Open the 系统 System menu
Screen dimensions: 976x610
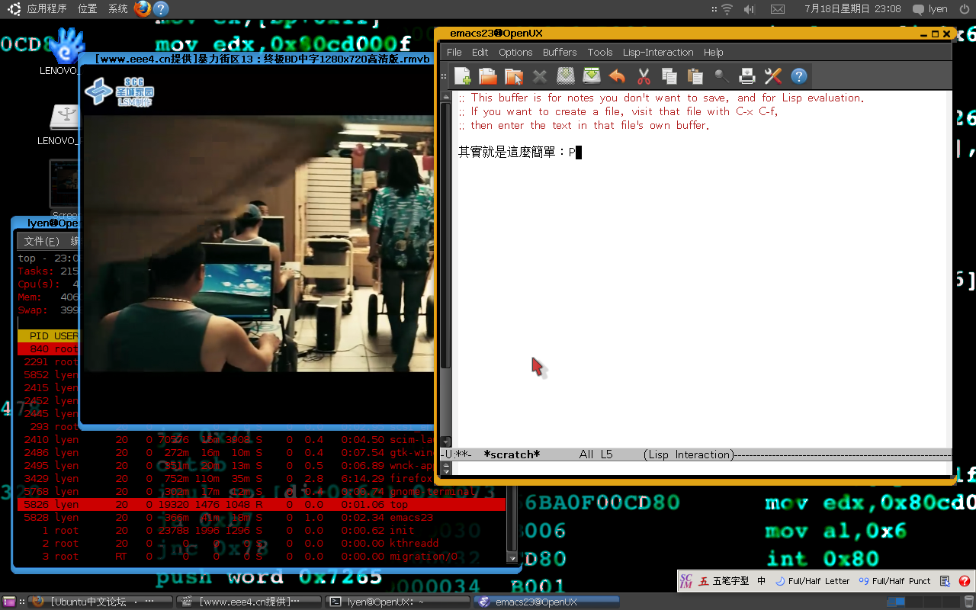(x=118, y=9)
